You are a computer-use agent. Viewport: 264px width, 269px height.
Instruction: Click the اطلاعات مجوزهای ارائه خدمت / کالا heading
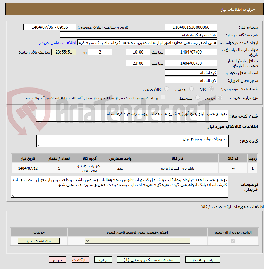[x=233, y=207]
